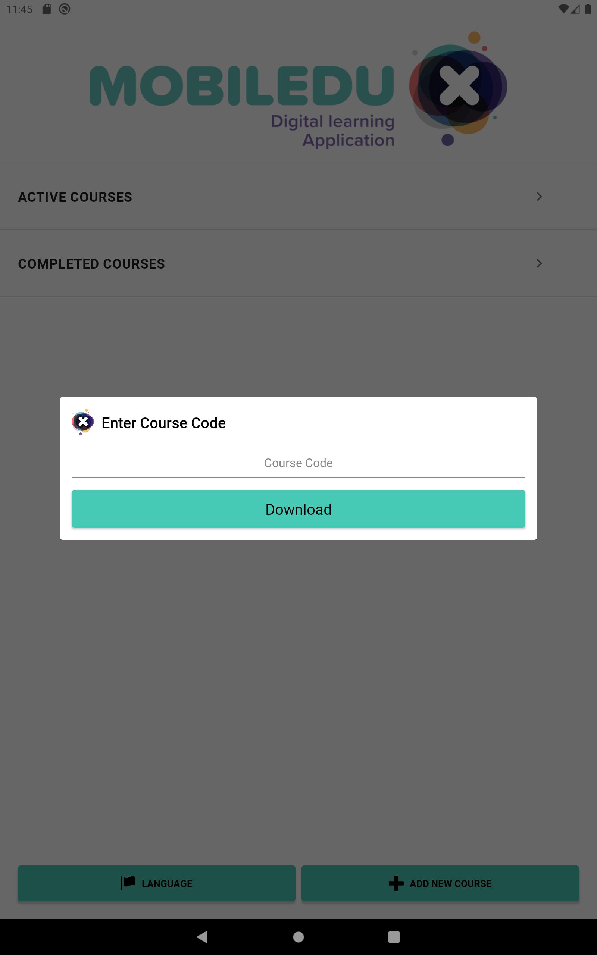The image size is (597, 955).
Task: Click the SD card status bar icon
Action: tap(47, 9)
